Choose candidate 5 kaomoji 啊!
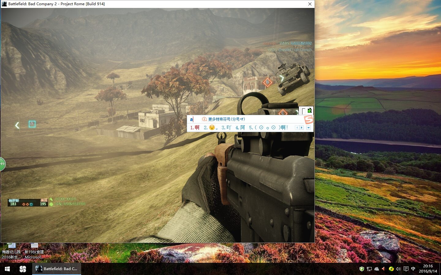Screen dimensions: 441x275 pyautogui.click(x=269, y=128)
